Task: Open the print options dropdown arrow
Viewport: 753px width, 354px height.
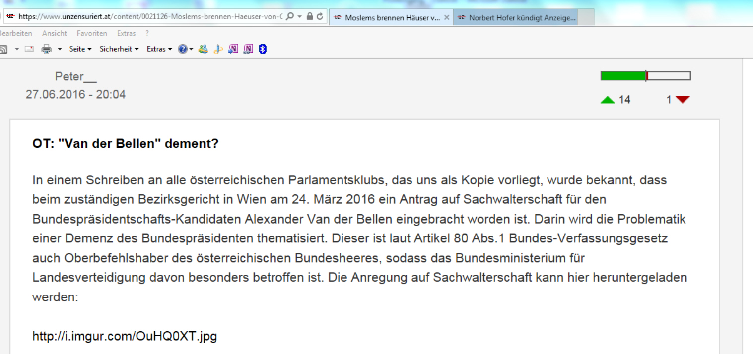Action: [x=60, y=49]
